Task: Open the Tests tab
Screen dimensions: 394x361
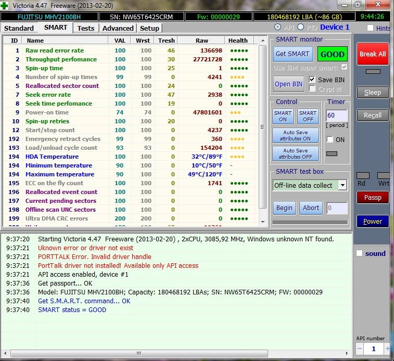Action: point(86,28)
